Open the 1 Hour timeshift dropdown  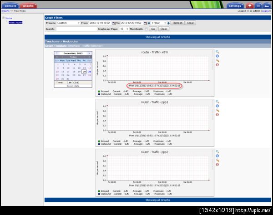(159, 23)
